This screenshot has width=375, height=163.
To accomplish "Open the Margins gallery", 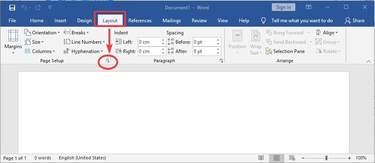I will point(13,42).
